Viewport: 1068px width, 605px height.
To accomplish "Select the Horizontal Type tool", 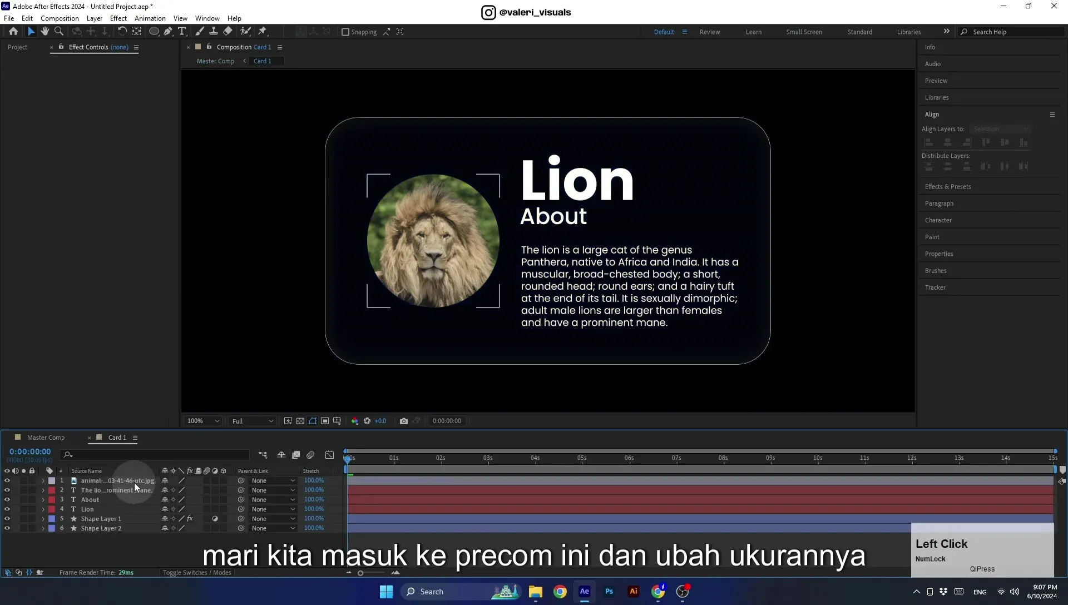I will click(182, 32).
